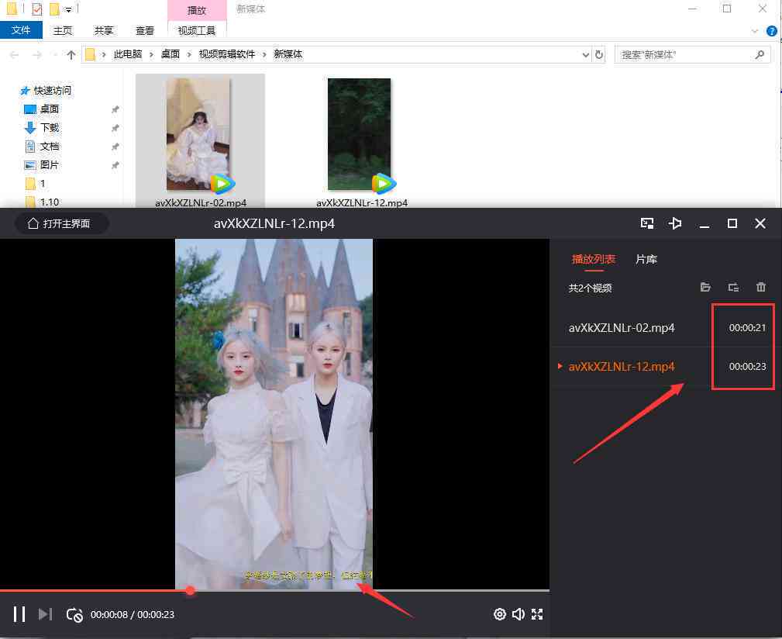
Task: Mute the player volume
Action: [518, 614]
